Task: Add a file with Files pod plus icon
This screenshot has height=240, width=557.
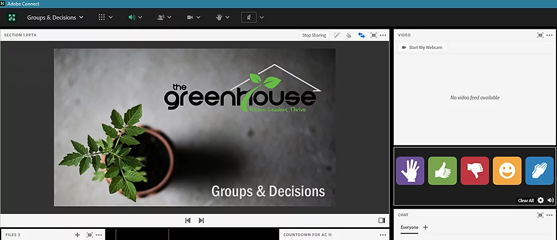Action: click(77, 234)
